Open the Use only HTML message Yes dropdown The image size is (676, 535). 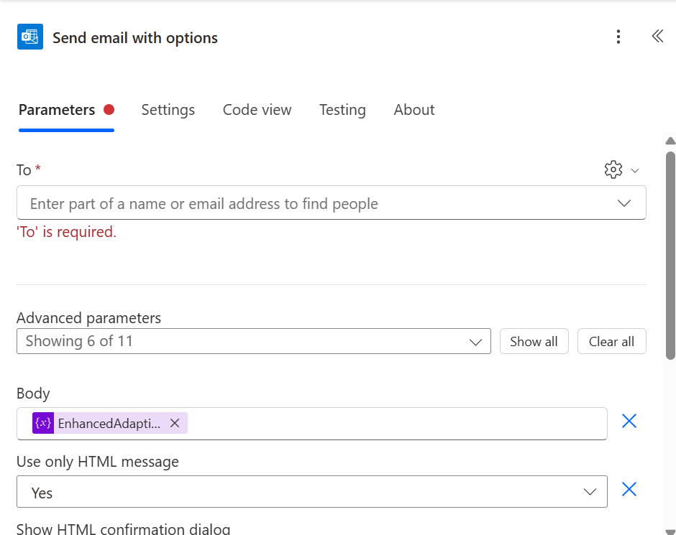tap(311, 491)
